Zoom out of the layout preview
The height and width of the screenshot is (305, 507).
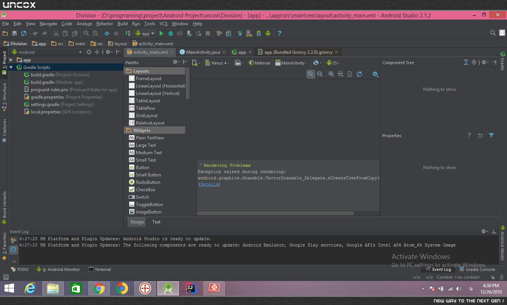tap(340, 74)
